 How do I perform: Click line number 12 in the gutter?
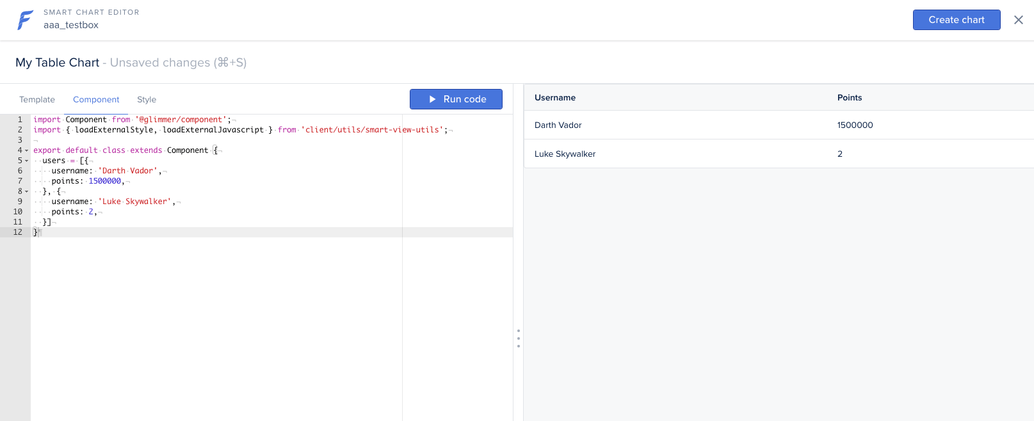point(18,232)
